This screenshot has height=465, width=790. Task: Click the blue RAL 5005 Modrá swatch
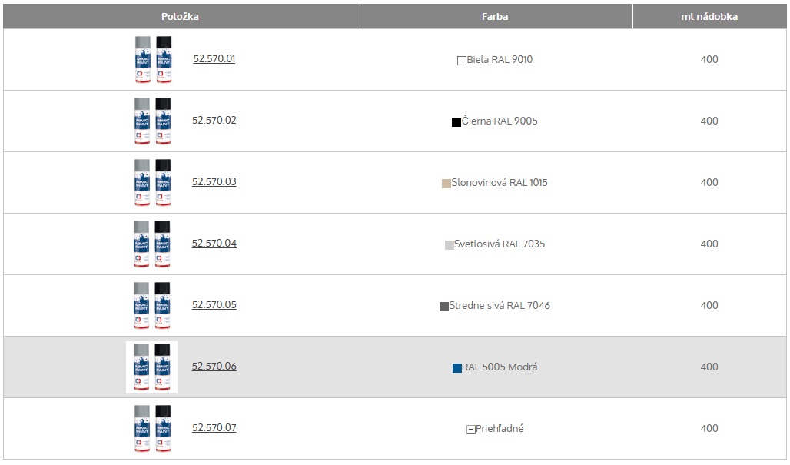point(457,367)
